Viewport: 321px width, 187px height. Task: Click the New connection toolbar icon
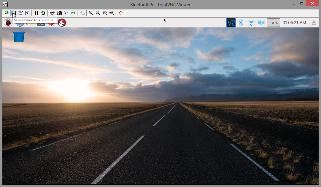tap(7, 13)
